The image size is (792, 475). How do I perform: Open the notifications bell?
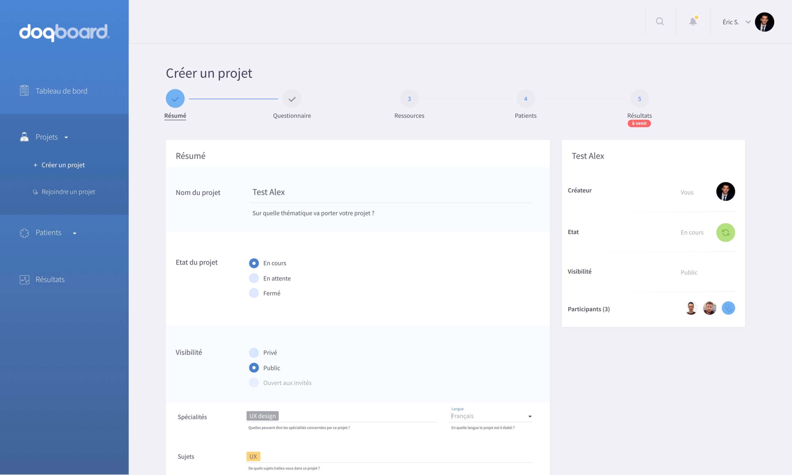692,21
